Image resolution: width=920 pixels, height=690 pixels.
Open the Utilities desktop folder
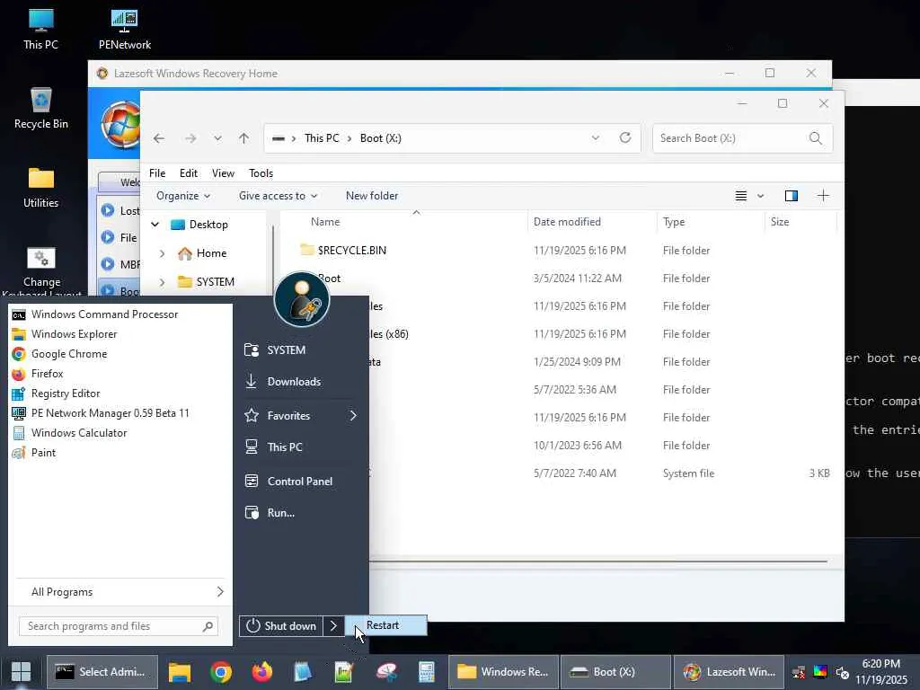40,187
